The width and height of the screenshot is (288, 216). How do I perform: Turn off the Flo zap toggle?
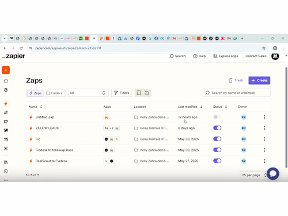point(217,139)
